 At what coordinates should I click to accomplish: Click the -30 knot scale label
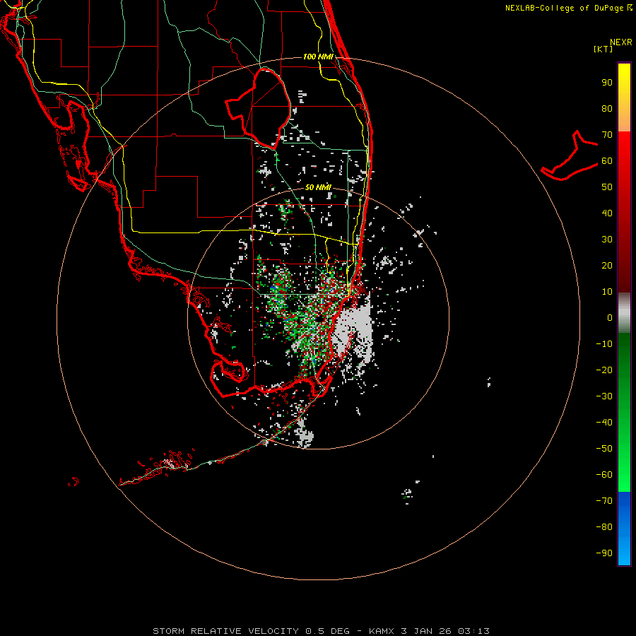[x=604, y=396]
